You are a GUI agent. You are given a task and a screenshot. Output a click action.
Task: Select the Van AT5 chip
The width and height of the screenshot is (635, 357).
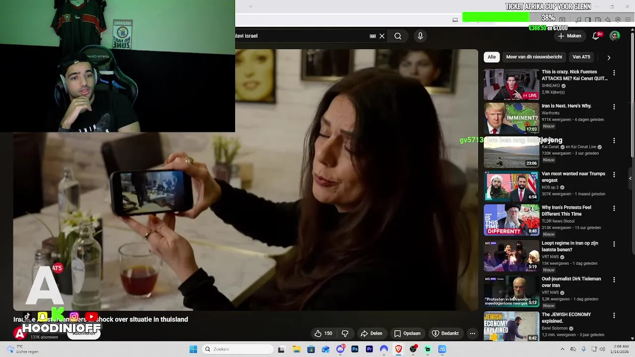point(581,57)
